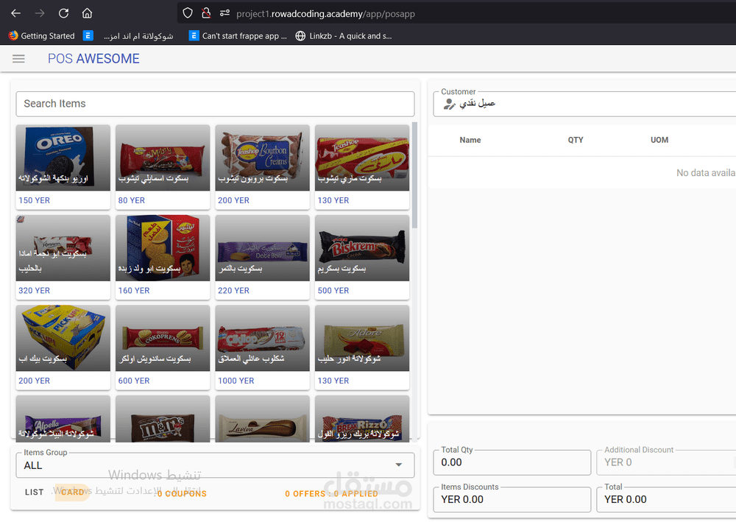The width and height of the screenshot is (736, 522).
Task: Click the Name column header
Action: (470, 140)
